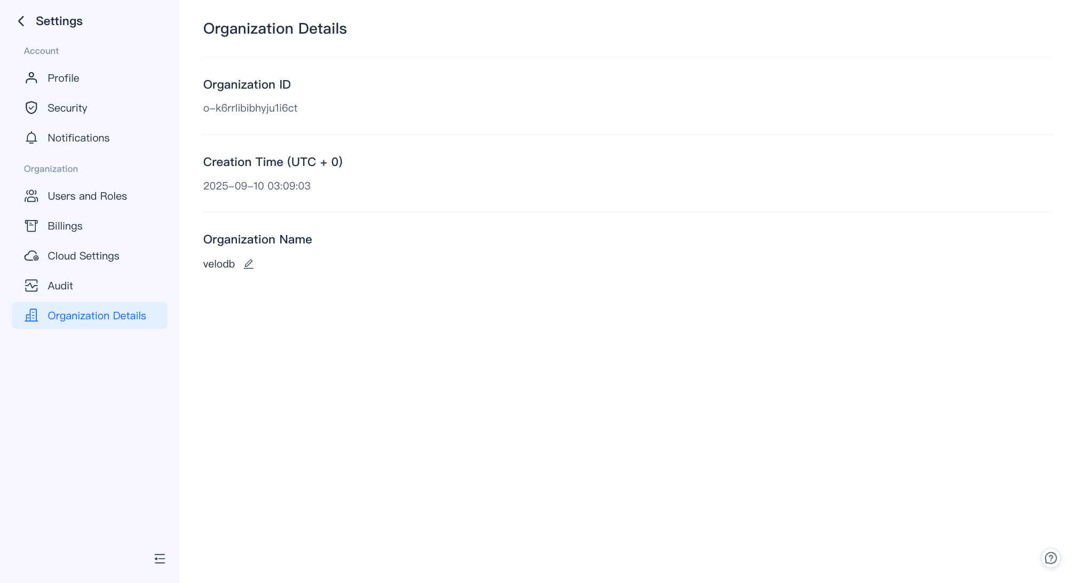
Task: Open Notifications settings
Action: 78,138
